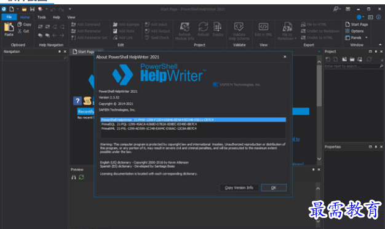385x229 pixels.
Task: Click the Recently header on Start Page
Action: pos(86,112)
